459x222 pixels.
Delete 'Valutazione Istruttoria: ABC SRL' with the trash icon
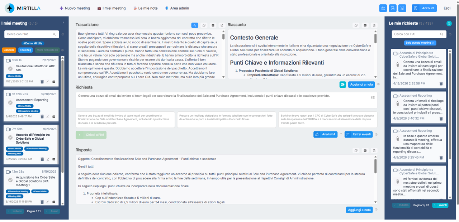[x=42, y=82]
